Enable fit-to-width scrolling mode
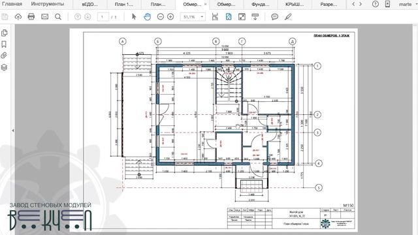Screen dimensions: 418x235 point(215,17)
